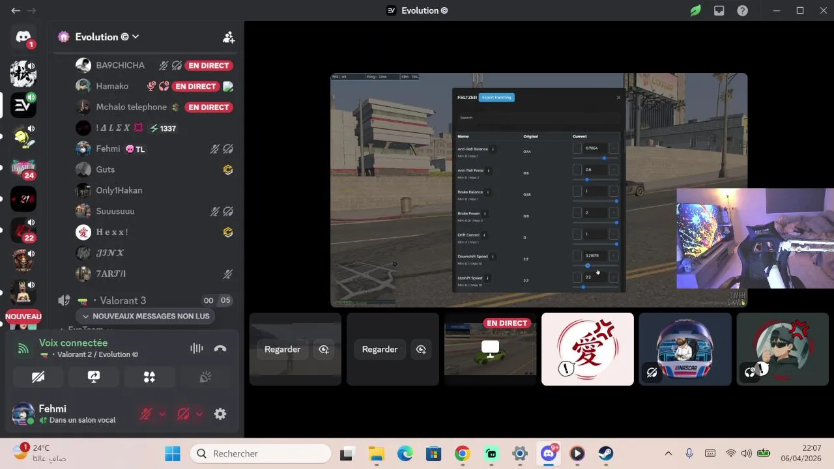Select the NASCAR helmet avatar tile
Viewport: 834px width, 469px height.
tap(685, 349)
